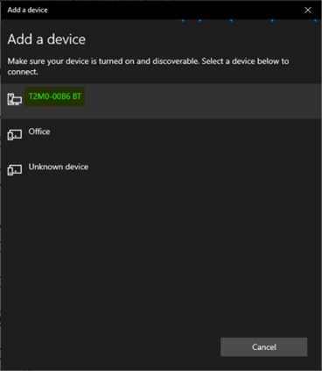
Task: Cancel adding a device
Action: (263, 347)
